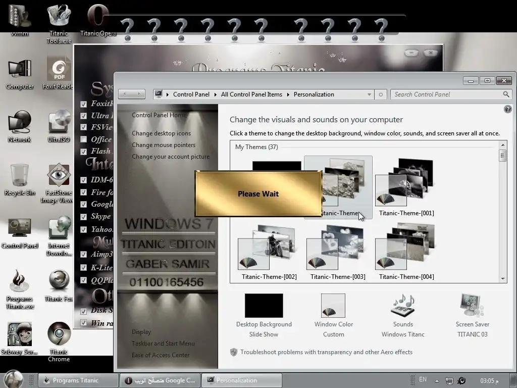Open Foxit Reader desktop shortcut

coord(58,73)
